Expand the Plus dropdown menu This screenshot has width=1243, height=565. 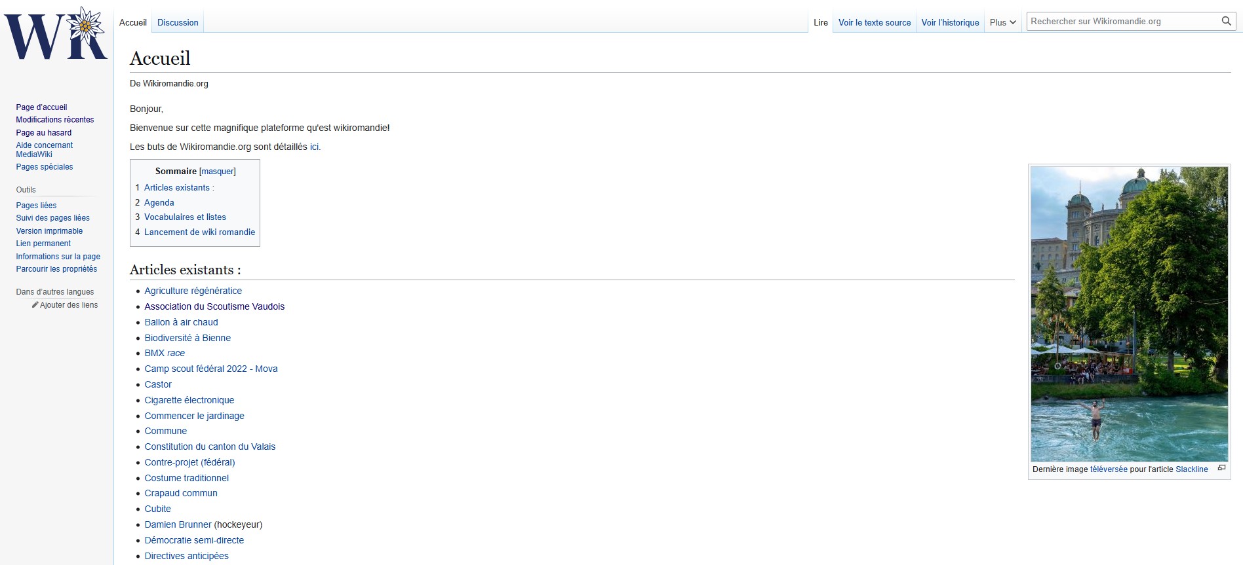pos(1002,22)
